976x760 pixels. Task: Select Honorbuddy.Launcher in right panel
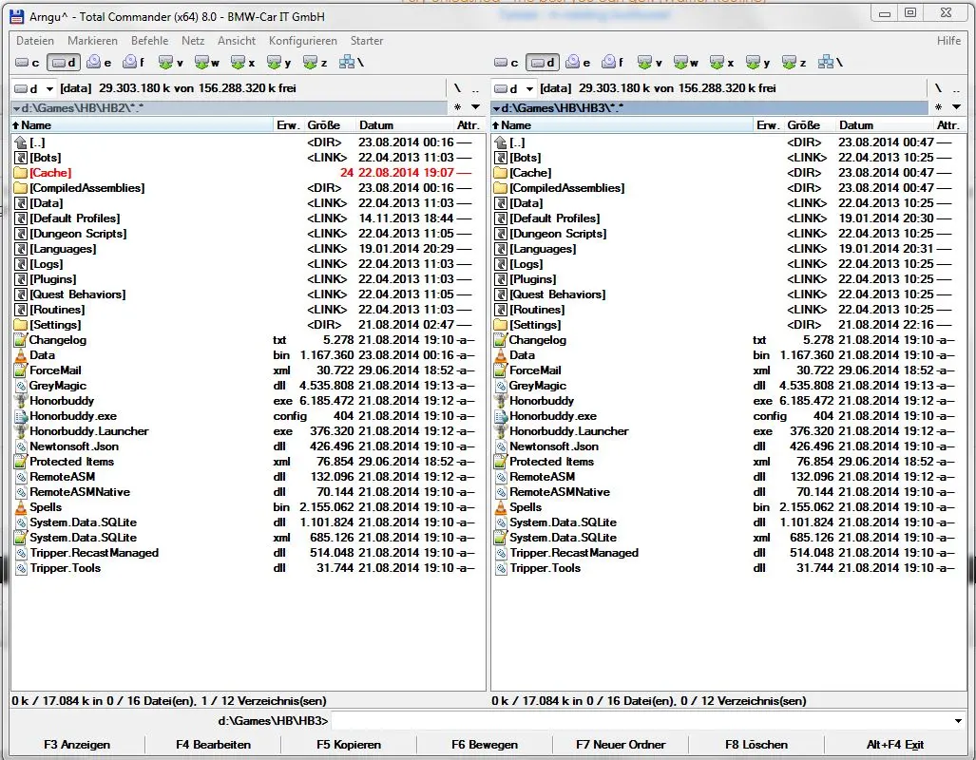click(728, 431)
